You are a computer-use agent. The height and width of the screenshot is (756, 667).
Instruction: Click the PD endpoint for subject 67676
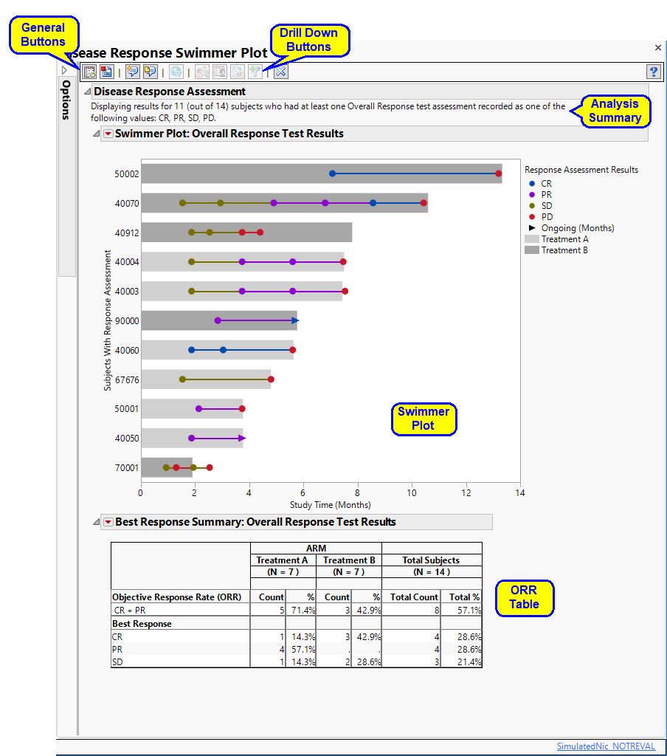271,379
